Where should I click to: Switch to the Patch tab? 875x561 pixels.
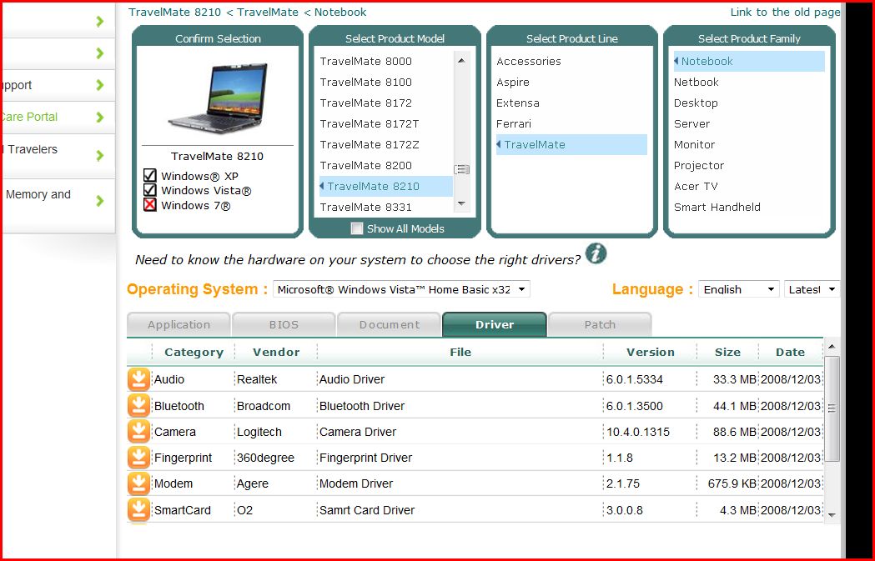click(600, 324)
